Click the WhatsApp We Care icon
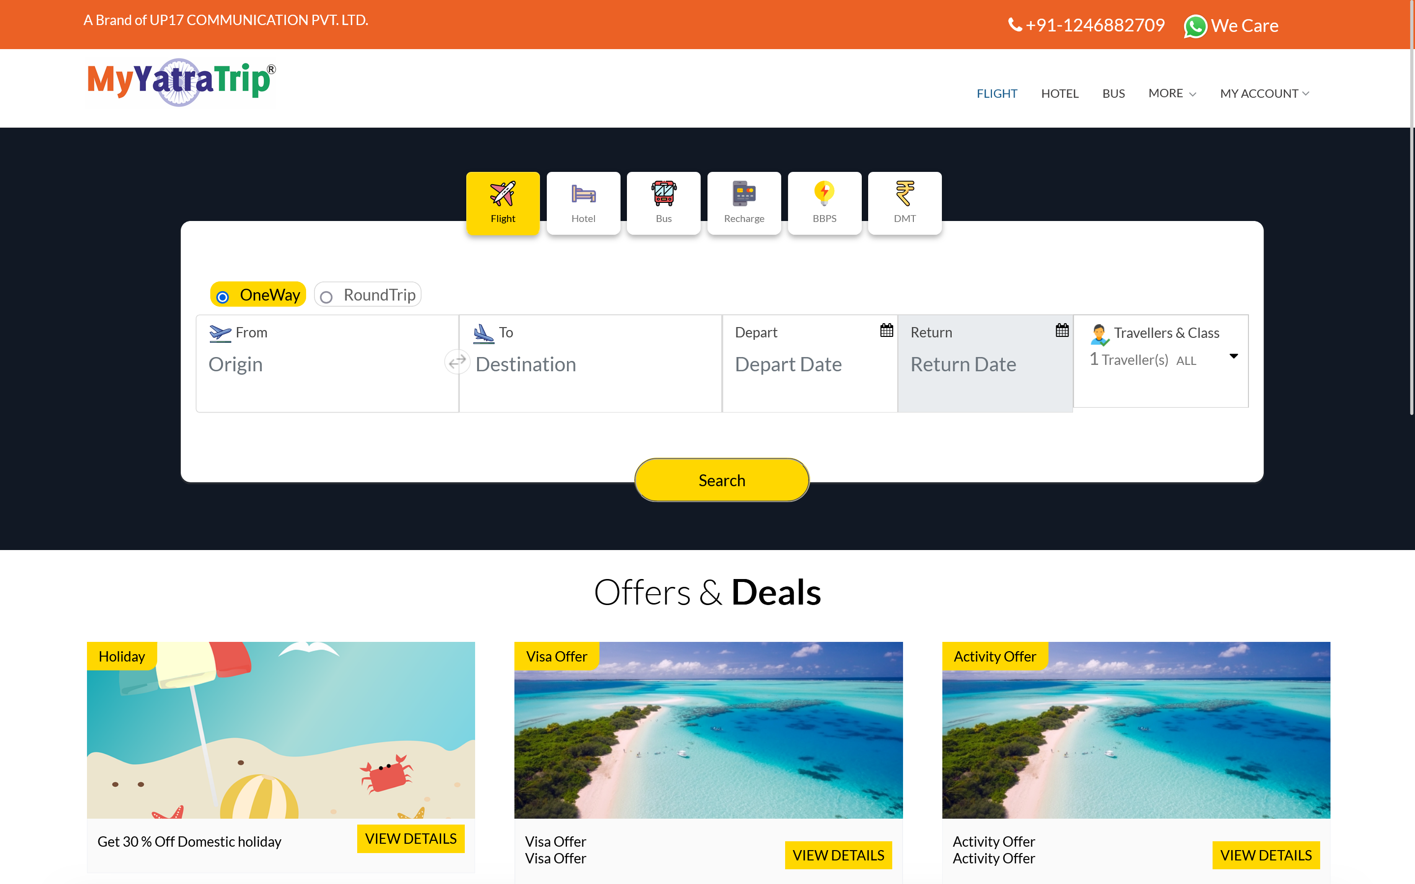1415x884 pixels. 1195,27
